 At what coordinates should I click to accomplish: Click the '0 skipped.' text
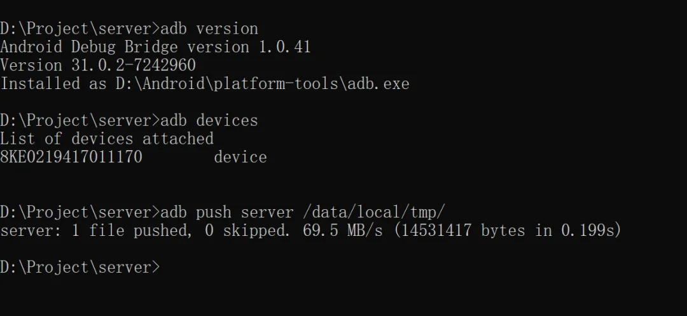coord(247,231)
